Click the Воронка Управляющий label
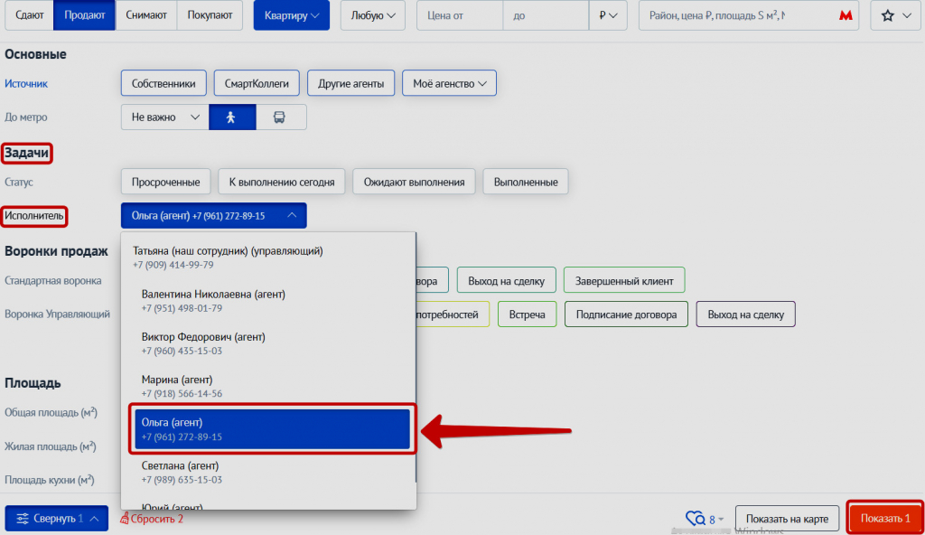 (57, 314)
